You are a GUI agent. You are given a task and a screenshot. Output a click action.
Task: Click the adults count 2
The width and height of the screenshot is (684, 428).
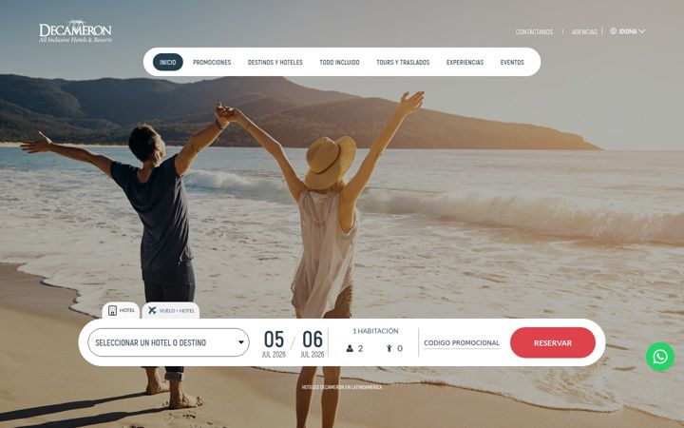[x=360, y=348]
